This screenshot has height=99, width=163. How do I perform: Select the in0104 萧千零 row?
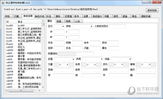click(x=24, y=56)
